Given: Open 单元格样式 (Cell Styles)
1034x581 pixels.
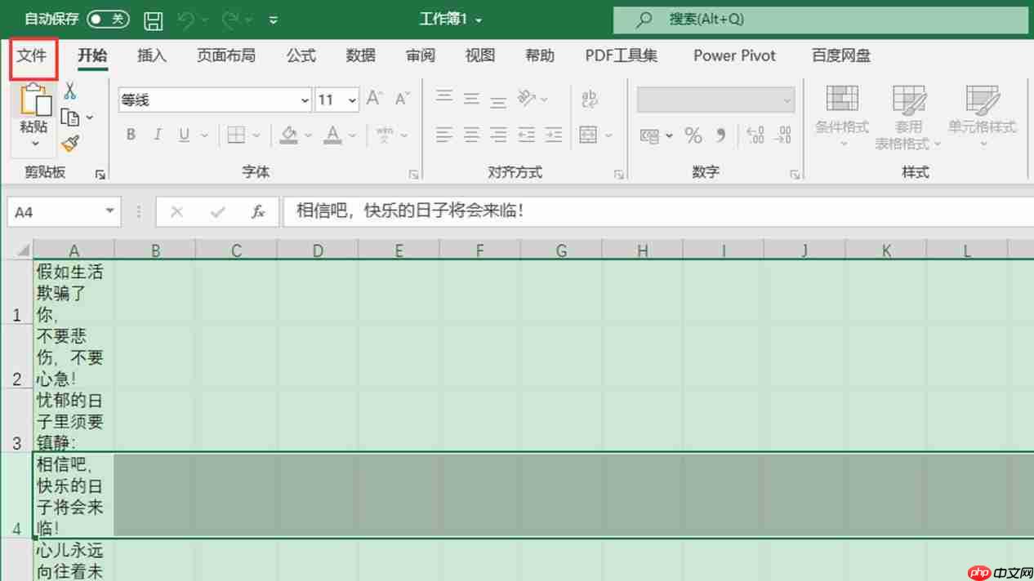Looking at the screenshot, I should pyautogui.click(x=983, y=117).
